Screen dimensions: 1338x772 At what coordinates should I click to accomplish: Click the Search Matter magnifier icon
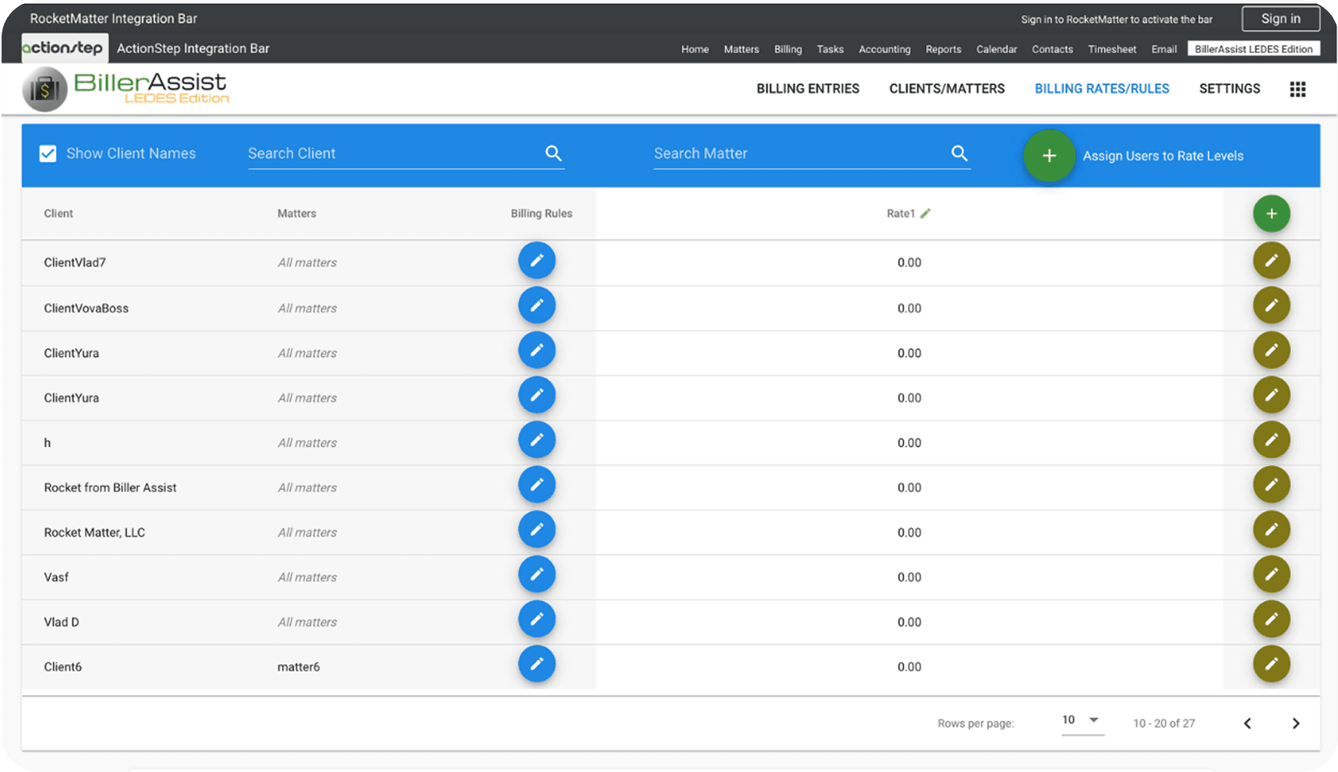(x=959, y=153)
